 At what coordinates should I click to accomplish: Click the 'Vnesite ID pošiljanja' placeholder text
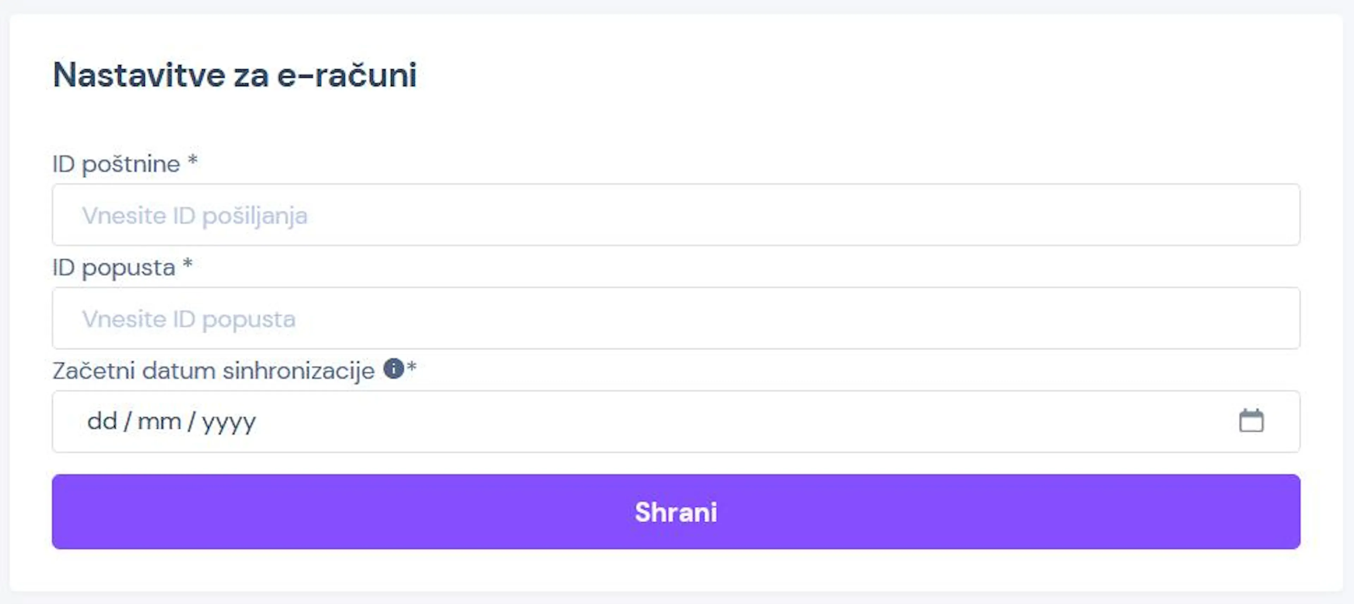pos(195,215)
